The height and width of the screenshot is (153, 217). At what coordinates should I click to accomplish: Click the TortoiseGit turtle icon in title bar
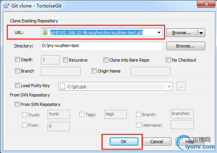pyautogui.click(x=6, y=6)
